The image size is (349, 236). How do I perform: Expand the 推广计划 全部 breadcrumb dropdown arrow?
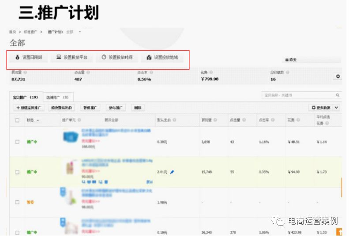[80, 32]
